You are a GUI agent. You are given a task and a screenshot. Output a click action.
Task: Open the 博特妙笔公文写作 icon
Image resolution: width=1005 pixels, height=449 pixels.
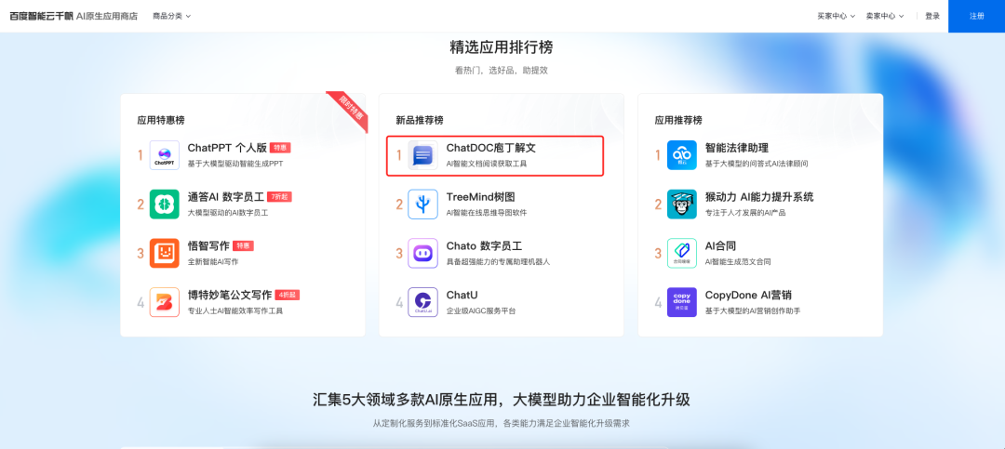pyautogui.click(x=164, y=302)
